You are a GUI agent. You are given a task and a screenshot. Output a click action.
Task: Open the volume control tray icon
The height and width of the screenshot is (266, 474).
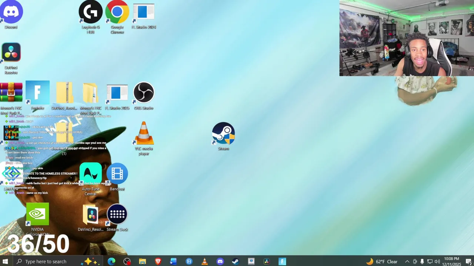pos(437,262)
